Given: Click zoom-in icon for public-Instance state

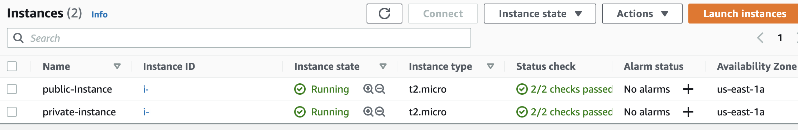Looking at the screenshot, I should [368, 89].
